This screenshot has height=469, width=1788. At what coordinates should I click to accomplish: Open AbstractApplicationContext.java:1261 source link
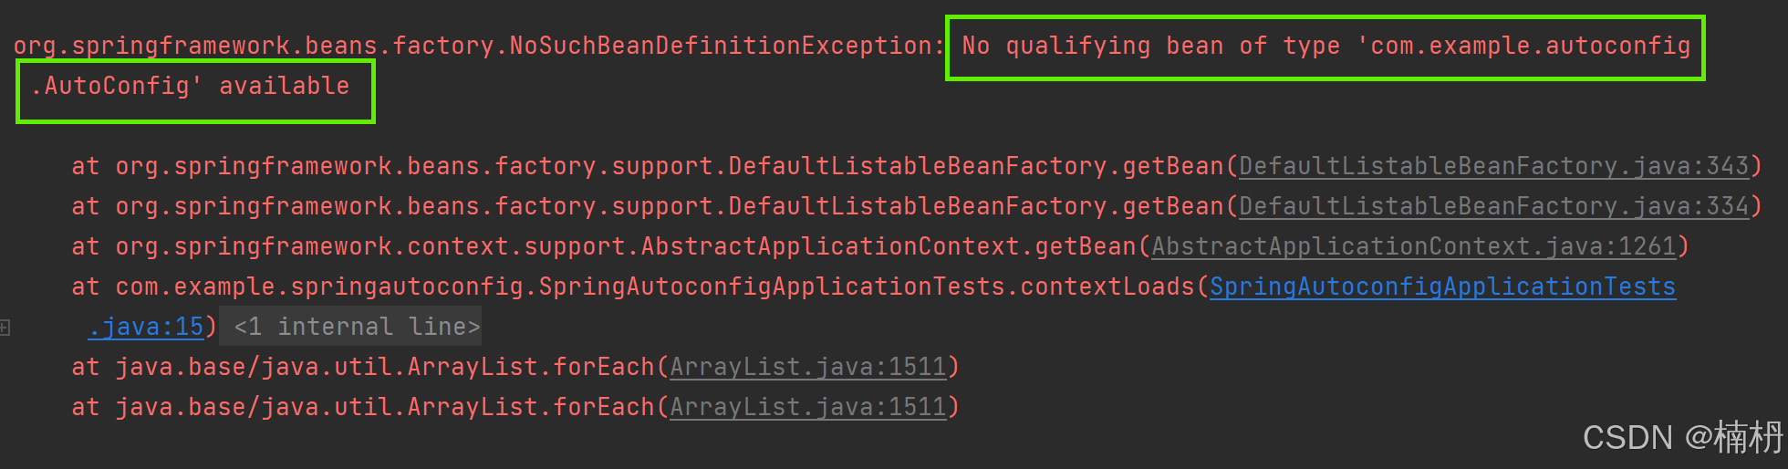(1414, 246)
